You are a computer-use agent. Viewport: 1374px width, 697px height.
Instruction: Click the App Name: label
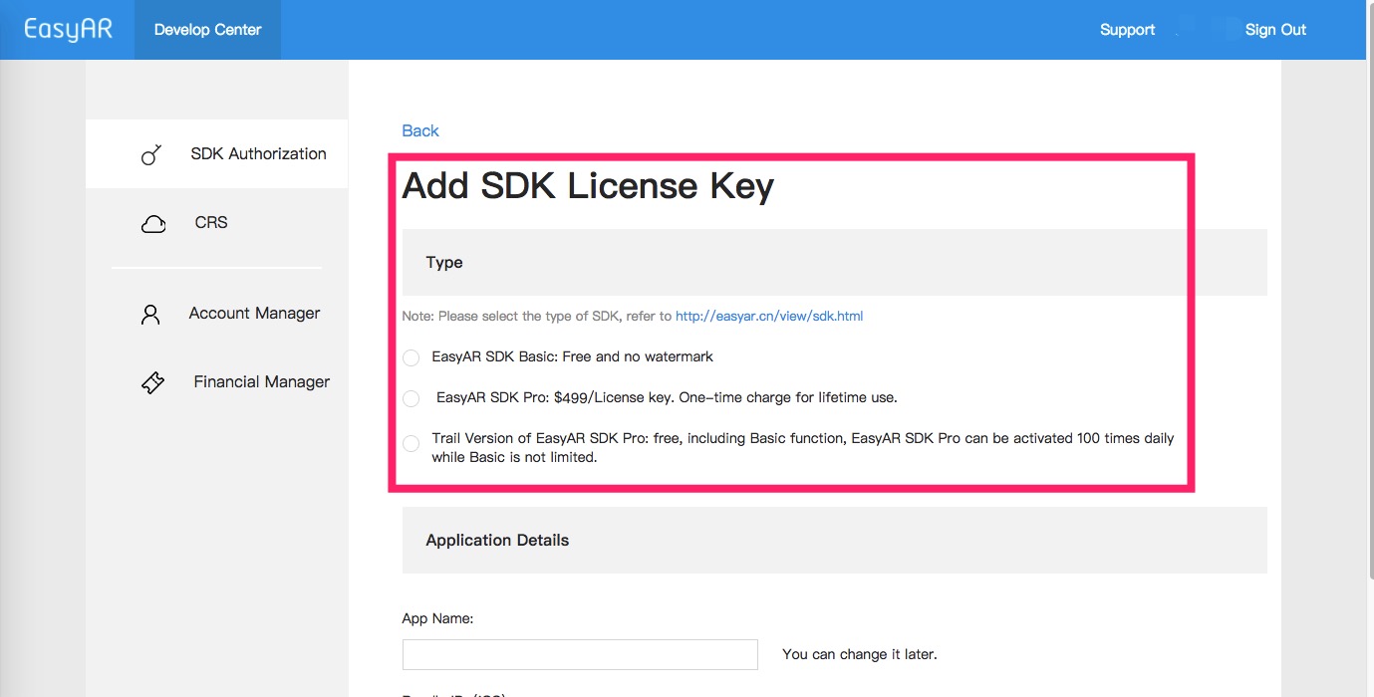[437, 618]
